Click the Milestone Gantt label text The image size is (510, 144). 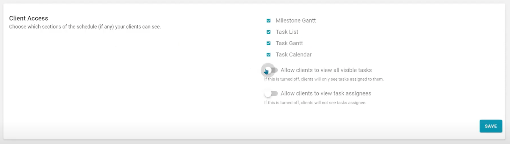295,21
